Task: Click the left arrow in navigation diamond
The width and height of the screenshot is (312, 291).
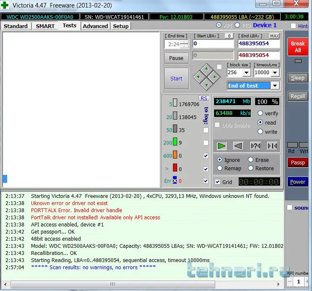Action: [x=198, y=77]
